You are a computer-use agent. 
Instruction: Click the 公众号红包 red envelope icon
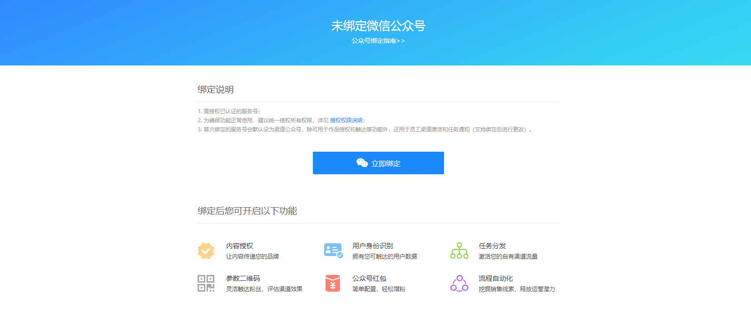tap(333, 283)
